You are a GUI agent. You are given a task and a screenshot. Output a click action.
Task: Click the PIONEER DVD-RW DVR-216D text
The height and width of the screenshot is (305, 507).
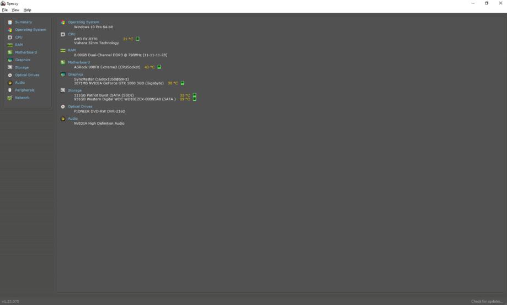click(x=100, y=111)
